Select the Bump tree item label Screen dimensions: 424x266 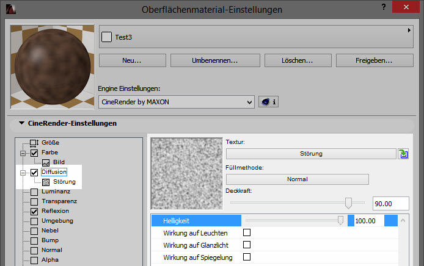50,240
